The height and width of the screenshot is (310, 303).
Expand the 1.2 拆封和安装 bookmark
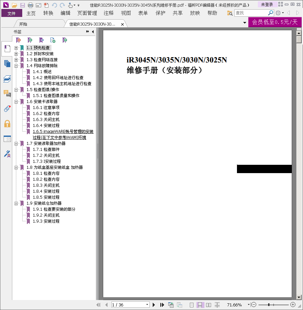16,53
